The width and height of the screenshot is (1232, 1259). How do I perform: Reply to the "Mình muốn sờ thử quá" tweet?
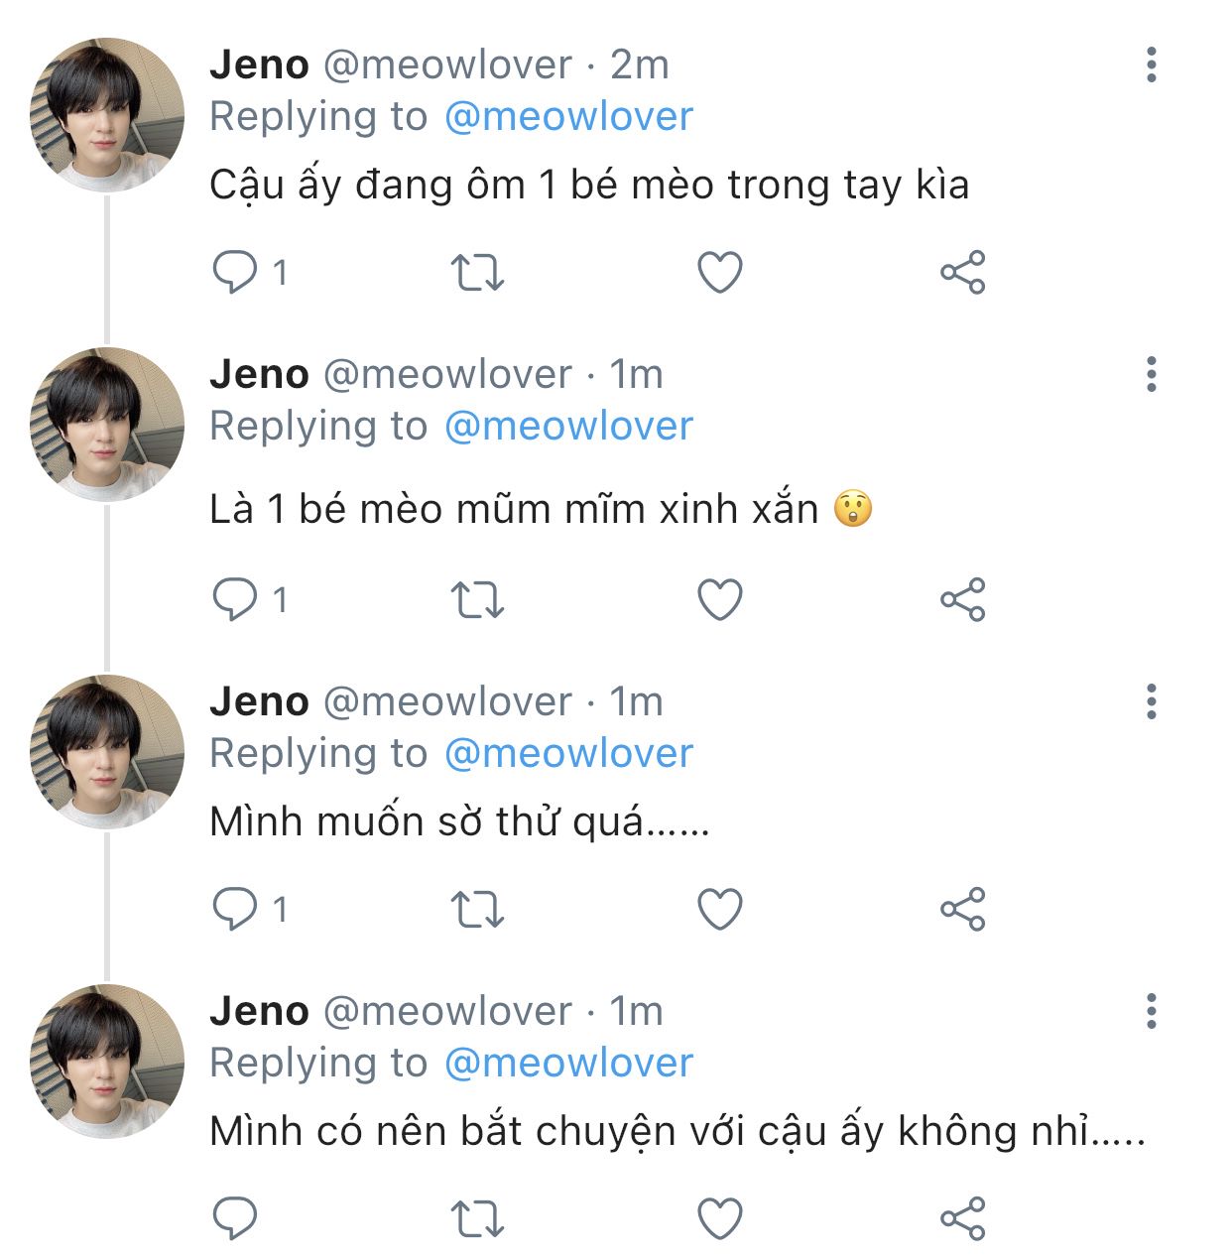[235, 909]
